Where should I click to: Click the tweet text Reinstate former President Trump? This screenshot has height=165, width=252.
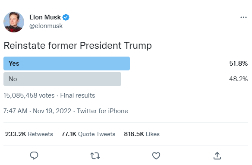point(78,45)
